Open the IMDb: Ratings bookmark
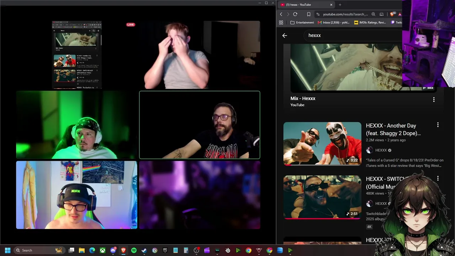The image size is (455, 256). pyautogui.click(x=370, y=22)
